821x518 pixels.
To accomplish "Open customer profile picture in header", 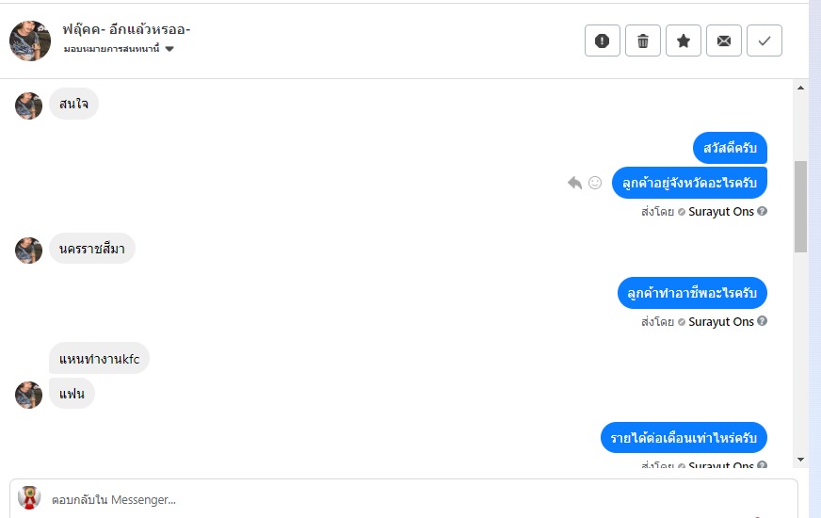I will tap(30, 40).
